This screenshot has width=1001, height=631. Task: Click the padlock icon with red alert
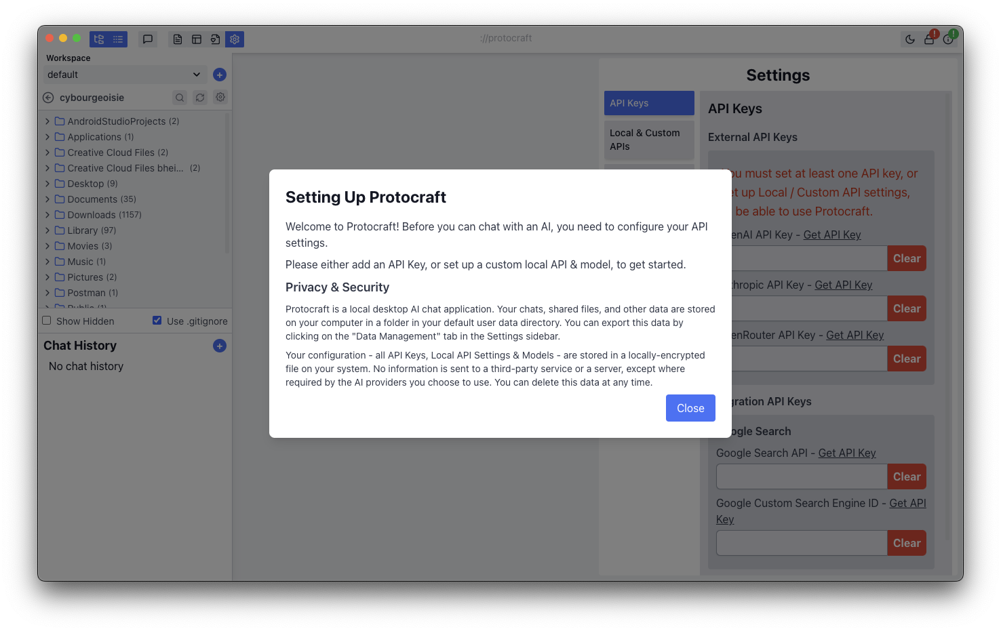click(929, 39)
